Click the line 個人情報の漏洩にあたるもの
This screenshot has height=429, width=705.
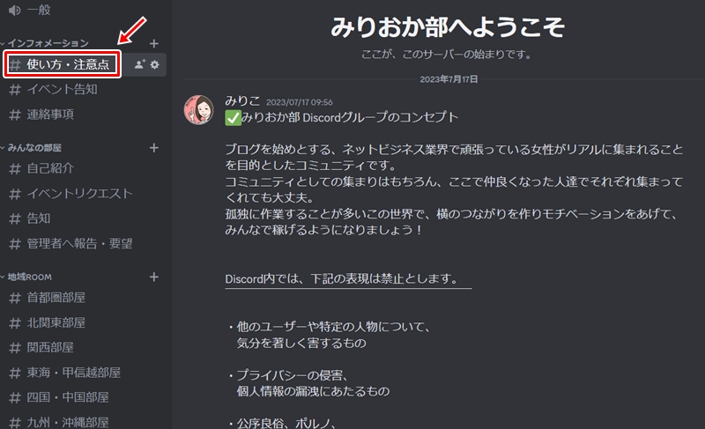pyautogui.click(x=314, y=391)
